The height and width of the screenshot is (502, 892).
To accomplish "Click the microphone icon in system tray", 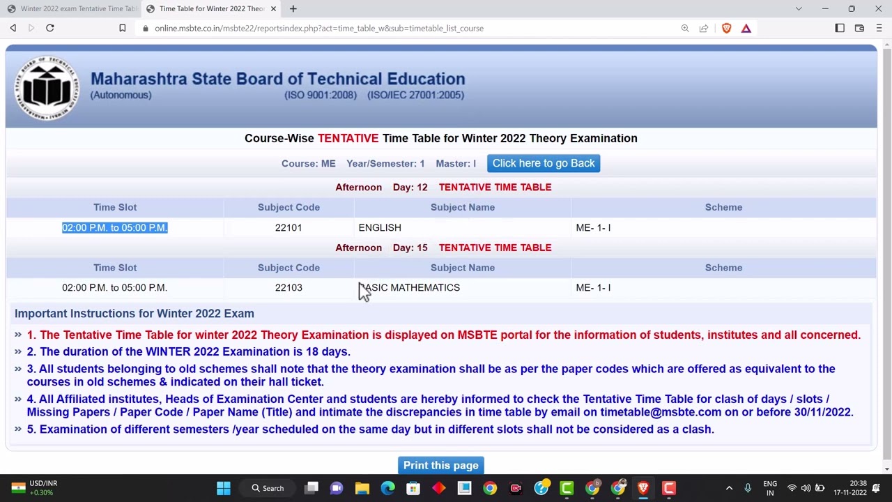I will point(748,488).
